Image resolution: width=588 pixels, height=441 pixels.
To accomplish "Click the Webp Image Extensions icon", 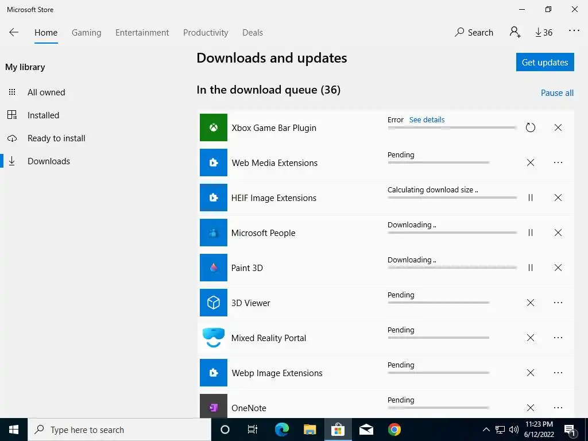I will point(214,373).
